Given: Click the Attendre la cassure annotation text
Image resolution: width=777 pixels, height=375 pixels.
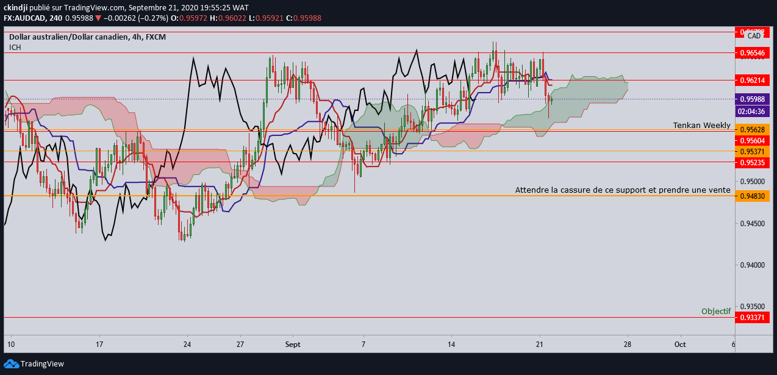Looking at the screenshot, I should click(x=622, y=190).
